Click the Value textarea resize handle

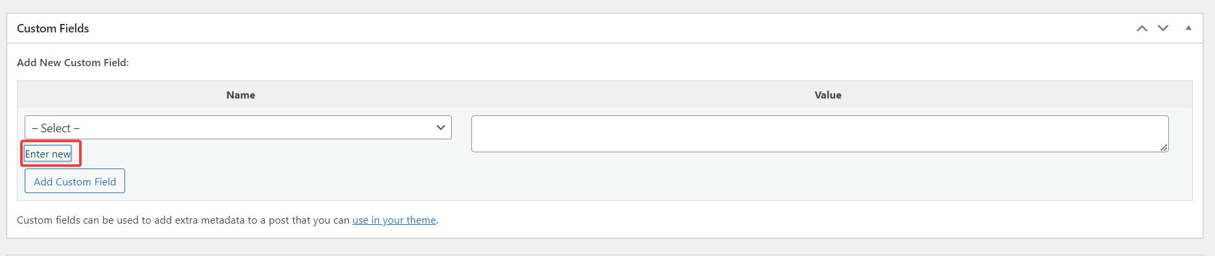pos(1164,148)
